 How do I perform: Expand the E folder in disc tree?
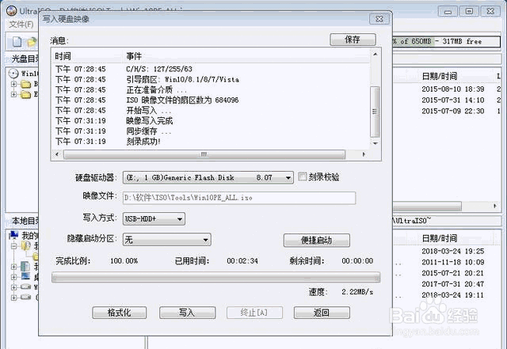[13, 94]
